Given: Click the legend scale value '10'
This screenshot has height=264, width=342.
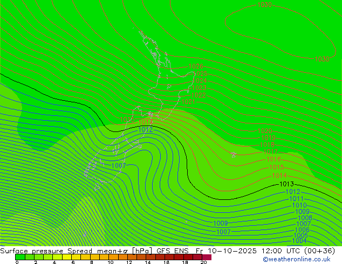Looking at the screenshot, I should pos(111,262).
